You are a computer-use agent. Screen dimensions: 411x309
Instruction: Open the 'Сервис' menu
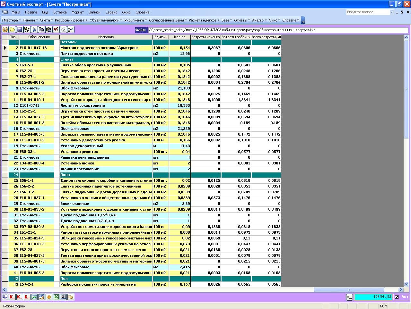pos(111,12)
